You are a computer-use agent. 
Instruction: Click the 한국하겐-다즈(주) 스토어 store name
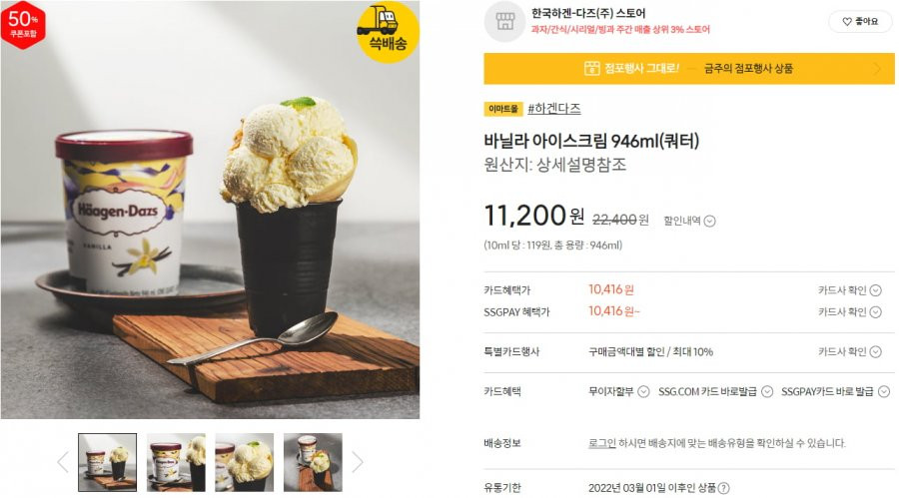point(588,13)
